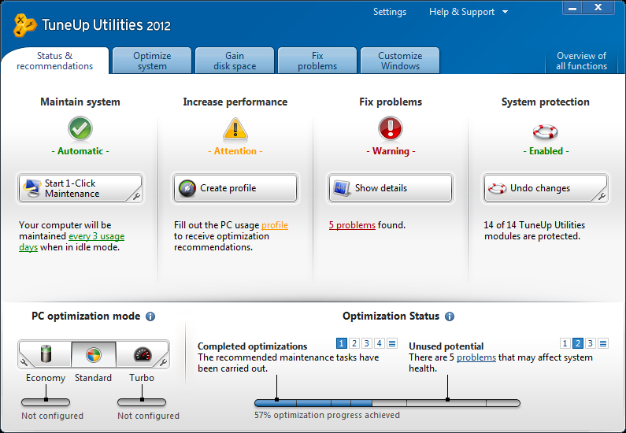Image resolution: width=626 pixels, height=433 pixels.
Task: Click the TuneUp Utilities honeycomb logo
Action: (x=24, y=25)
